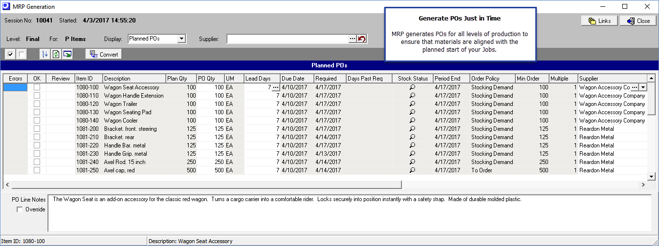The width and height of the screenshot is (659, 246).
Task: Sort grid by Due Date column header
Action: (x=297, y=79)
